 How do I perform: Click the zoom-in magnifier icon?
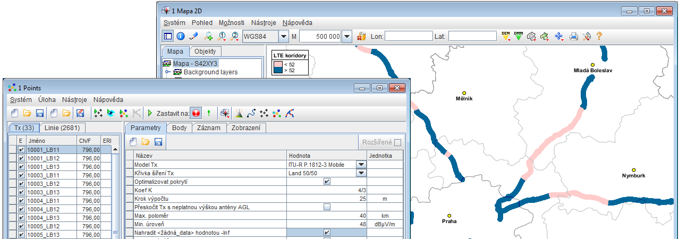tap(209, 36)
